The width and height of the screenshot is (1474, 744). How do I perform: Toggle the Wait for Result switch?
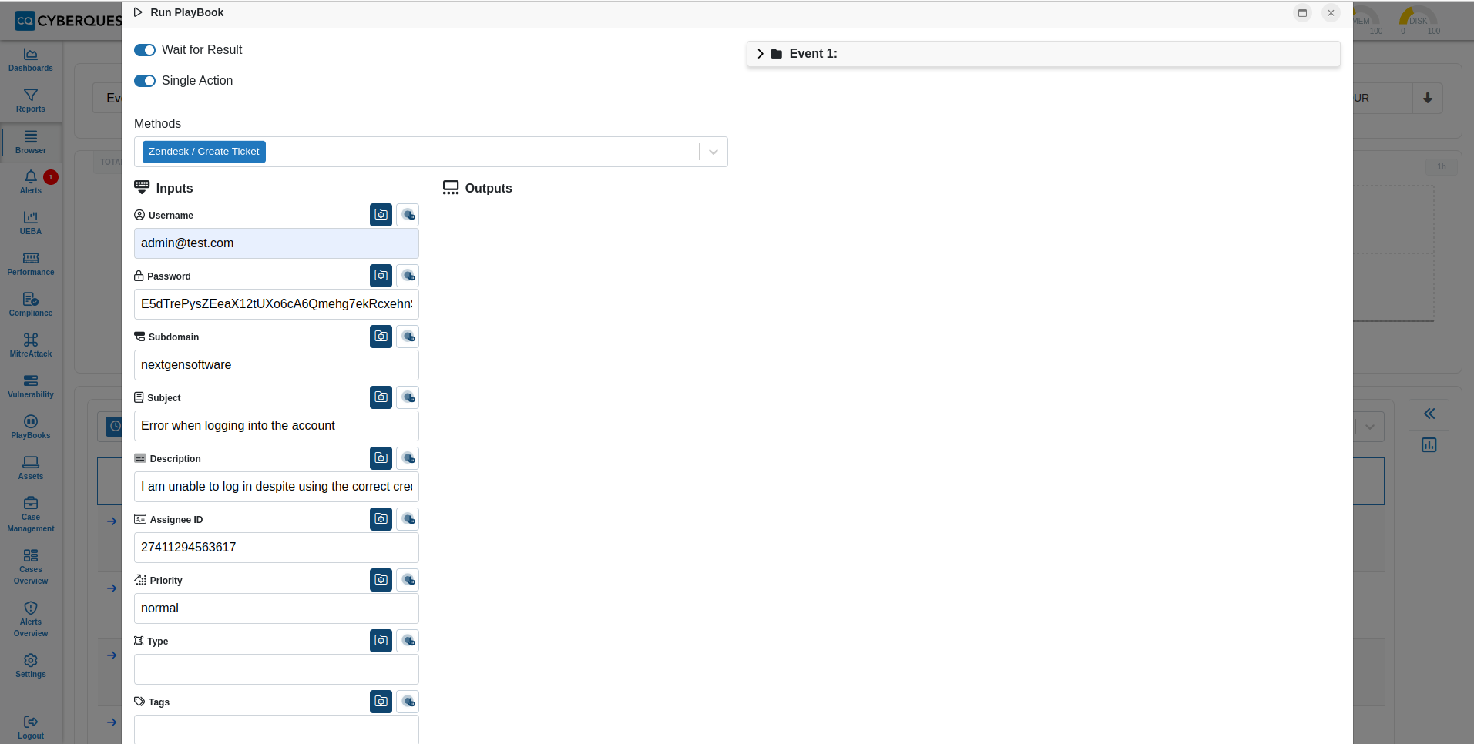tap(145, 50)
